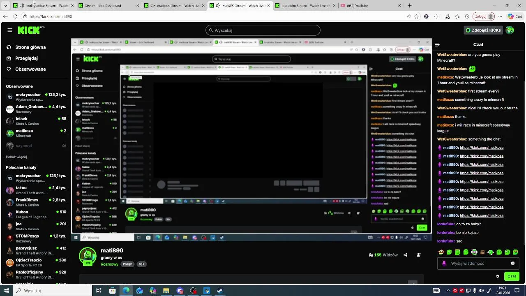526x296 pixels.
Task: Open Task View on taskbar
Action: (x=99, y=291)
